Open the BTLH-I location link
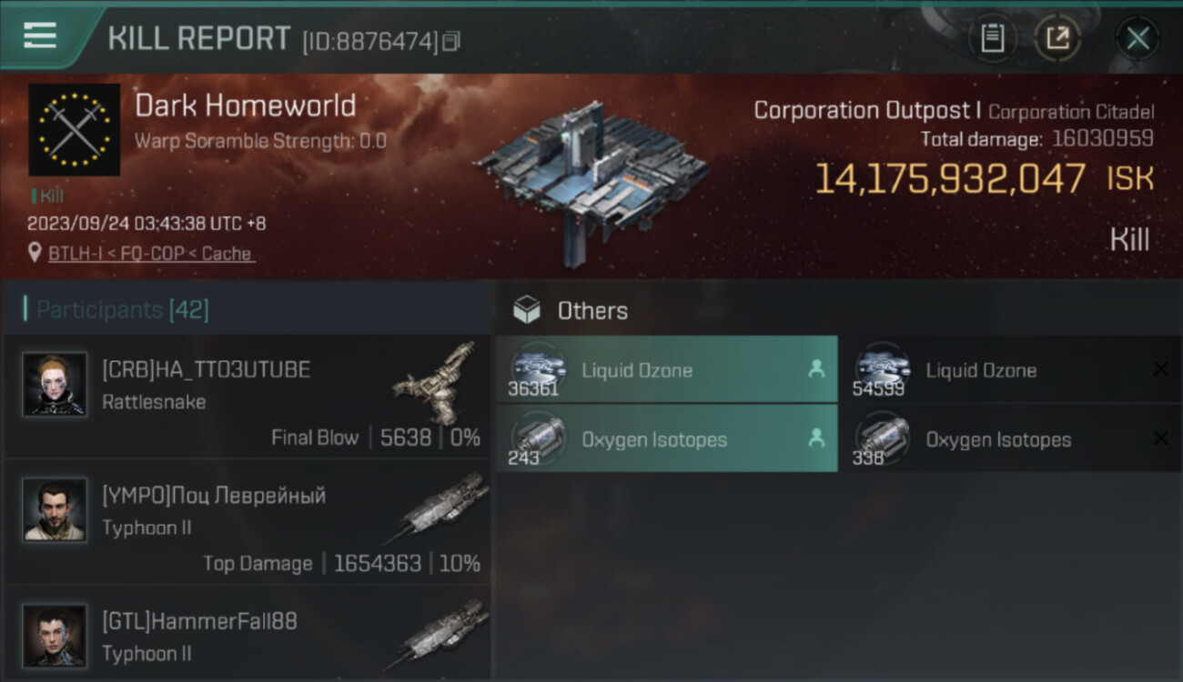 [151, 254]
